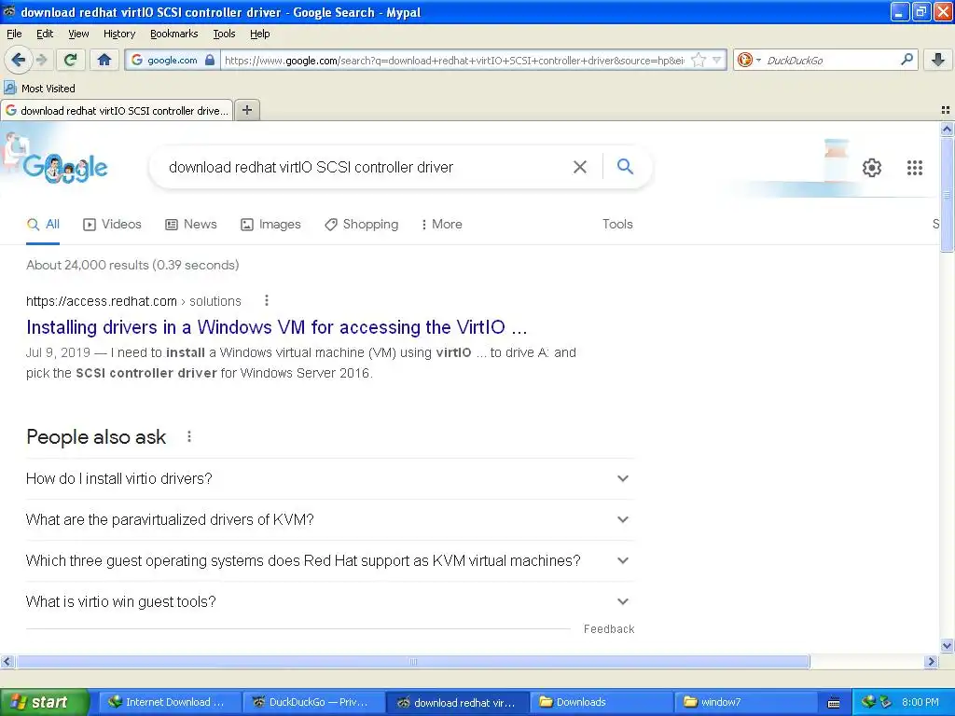The image size is (955, 716).
Task: Expand What is virtio win guest tools?
Action: coord(329,601)
